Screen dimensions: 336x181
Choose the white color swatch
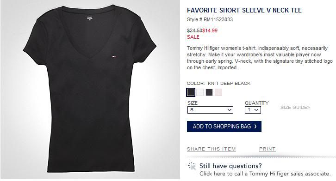click(200, 92)
